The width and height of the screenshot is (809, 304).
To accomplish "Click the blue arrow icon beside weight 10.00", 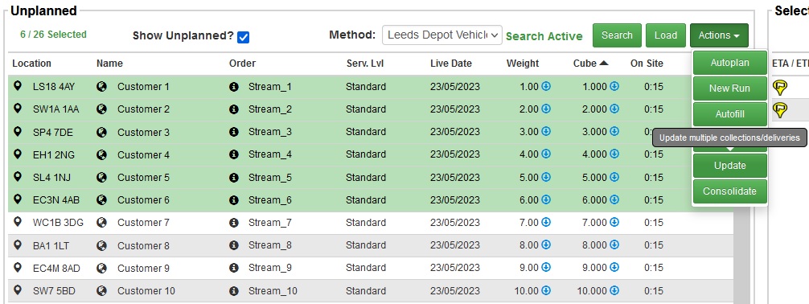I will click(546, 290).
